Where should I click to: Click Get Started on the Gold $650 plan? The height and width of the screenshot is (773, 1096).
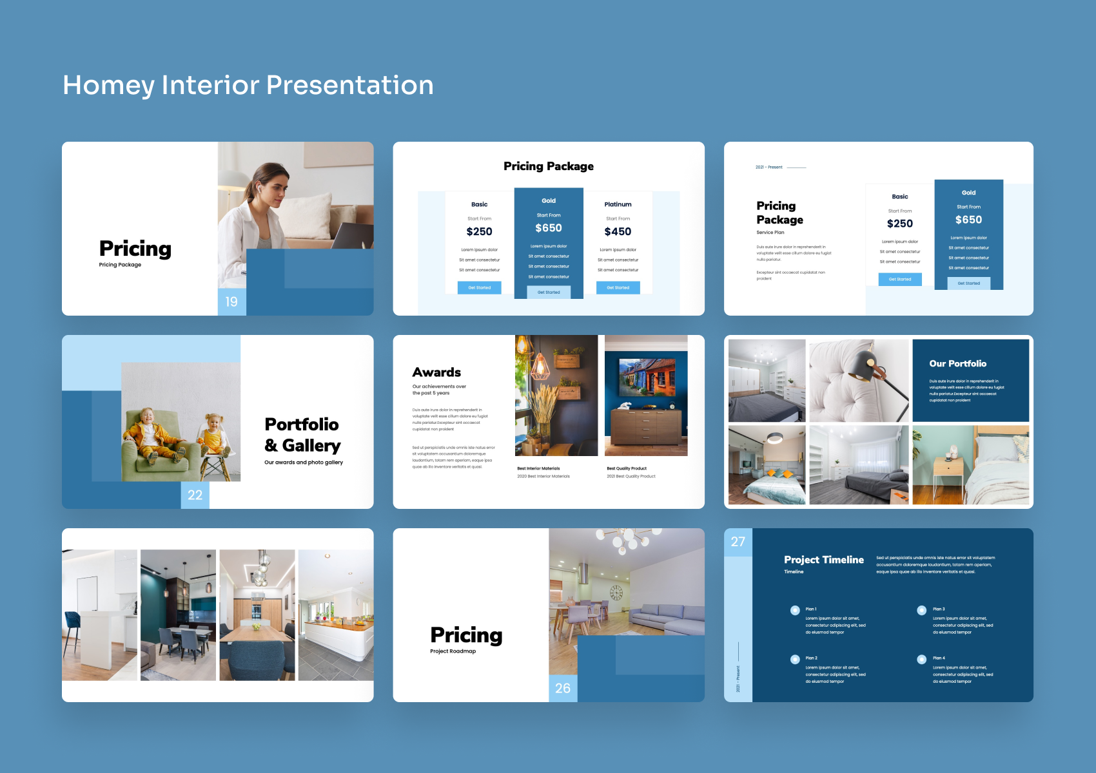click(549, 292)
